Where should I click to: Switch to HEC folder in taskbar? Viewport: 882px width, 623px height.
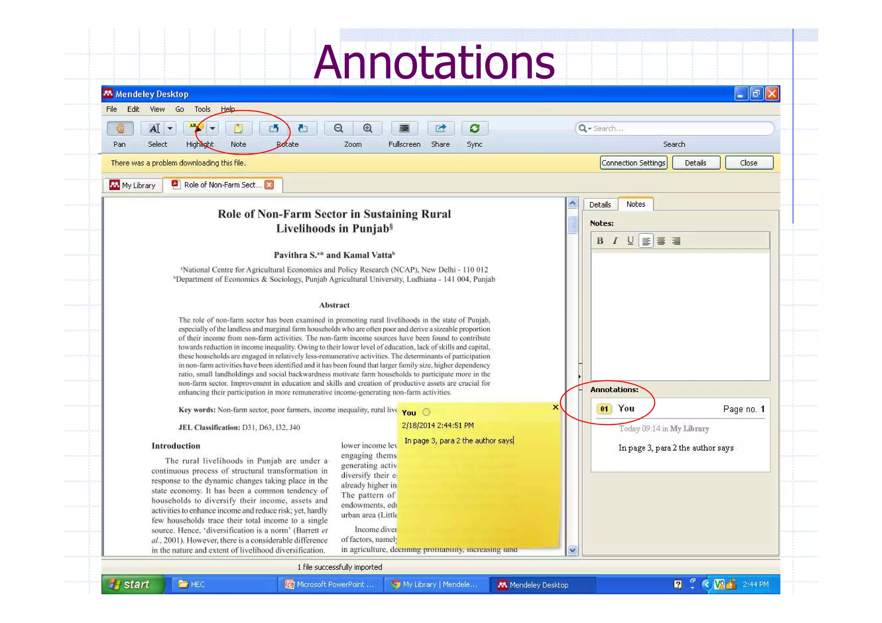pyautogui.click(x=224, y=584)
